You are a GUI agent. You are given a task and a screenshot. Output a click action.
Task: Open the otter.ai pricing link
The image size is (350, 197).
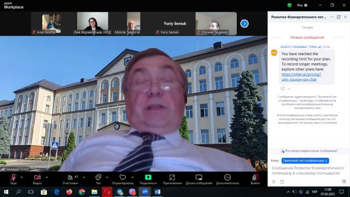(301, 76)
